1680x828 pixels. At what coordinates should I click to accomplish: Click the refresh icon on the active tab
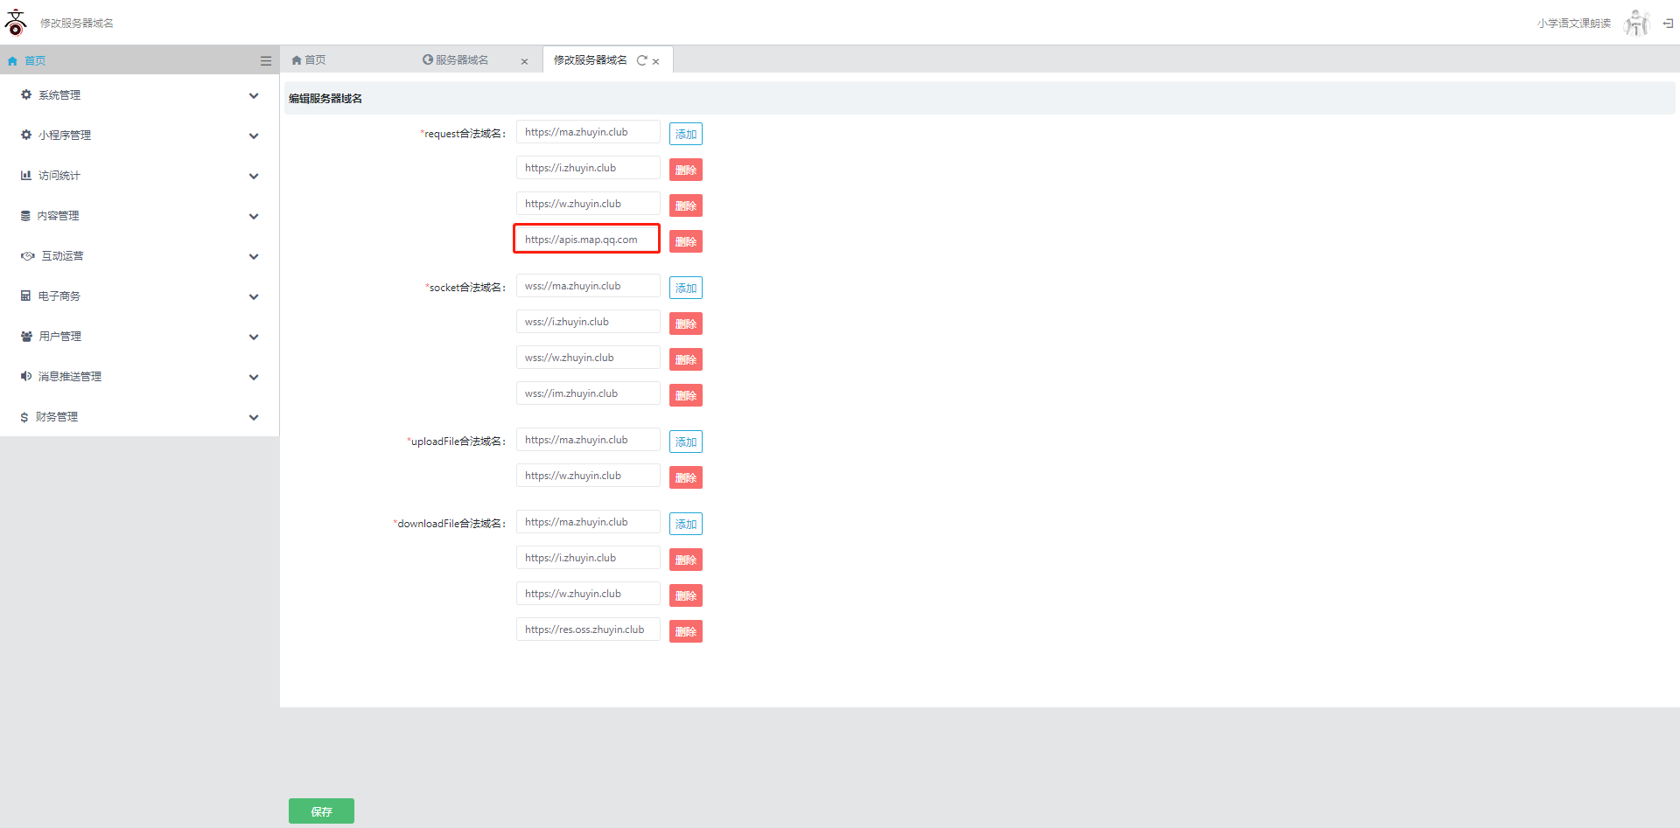(641, 60)
